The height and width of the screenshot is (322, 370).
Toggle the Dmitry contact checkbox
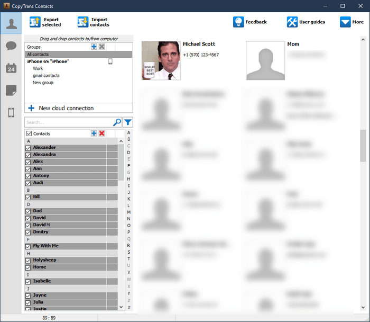point(28,232)
